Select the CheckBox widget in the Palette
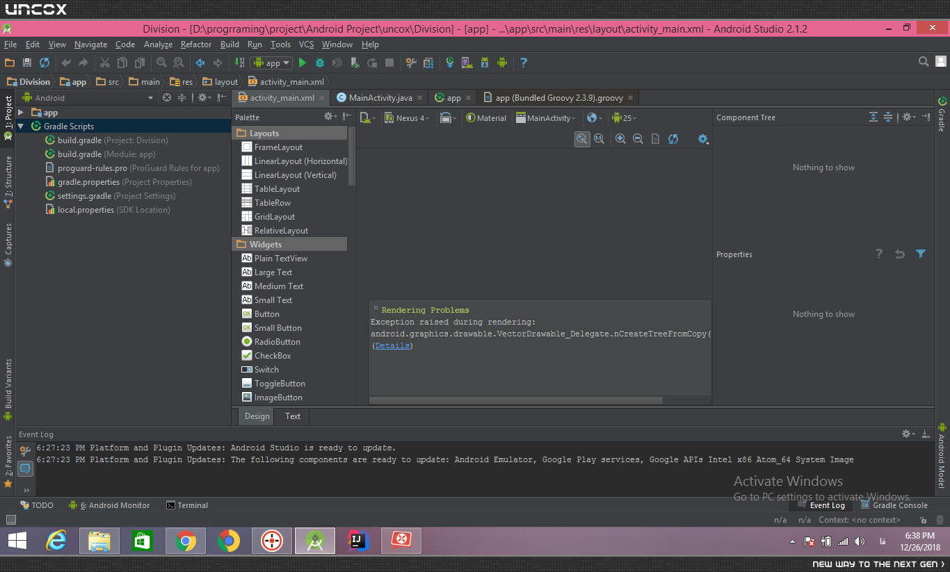The width and height of the screenshot is (950, 572). pos(266,356)
